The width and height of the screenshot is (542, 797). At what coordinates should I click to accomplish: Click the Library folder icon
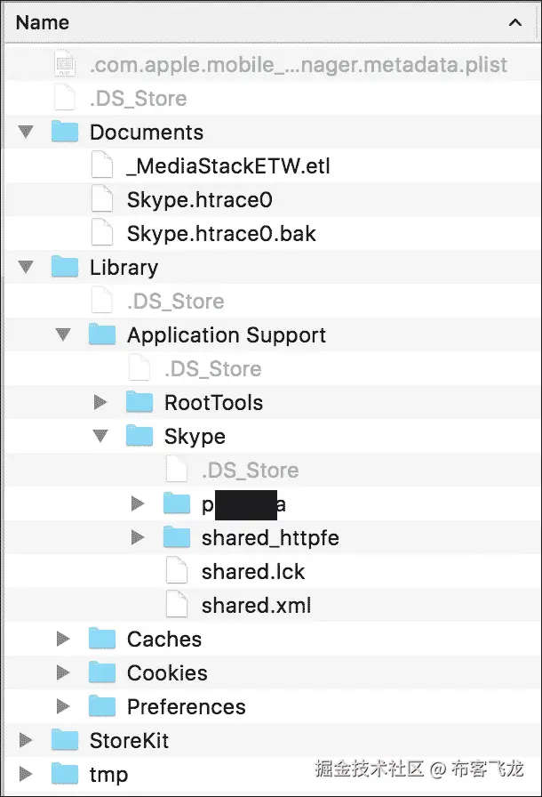65,268
